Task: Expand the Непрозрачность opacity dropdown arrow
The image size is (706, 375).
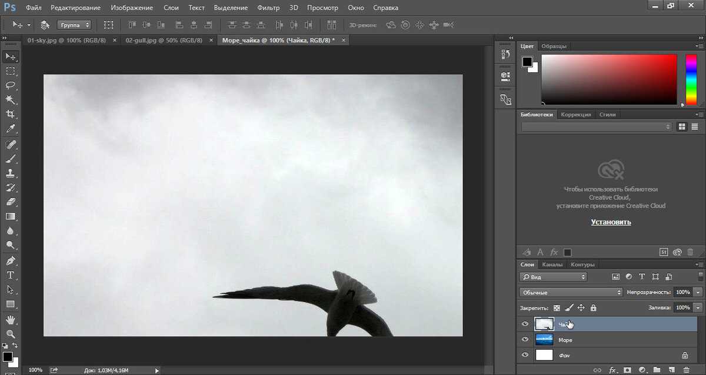Action: click(698, 292)
